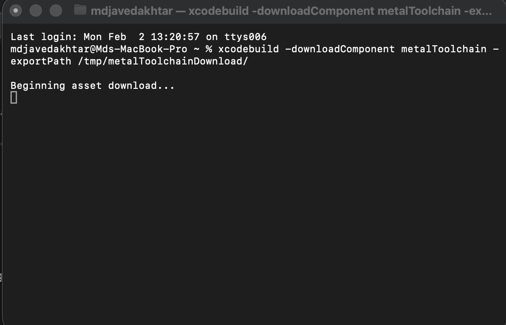Click the exportPath word in the command
The width and height of the screenshot is (506, 325).
tap(41, 61)
